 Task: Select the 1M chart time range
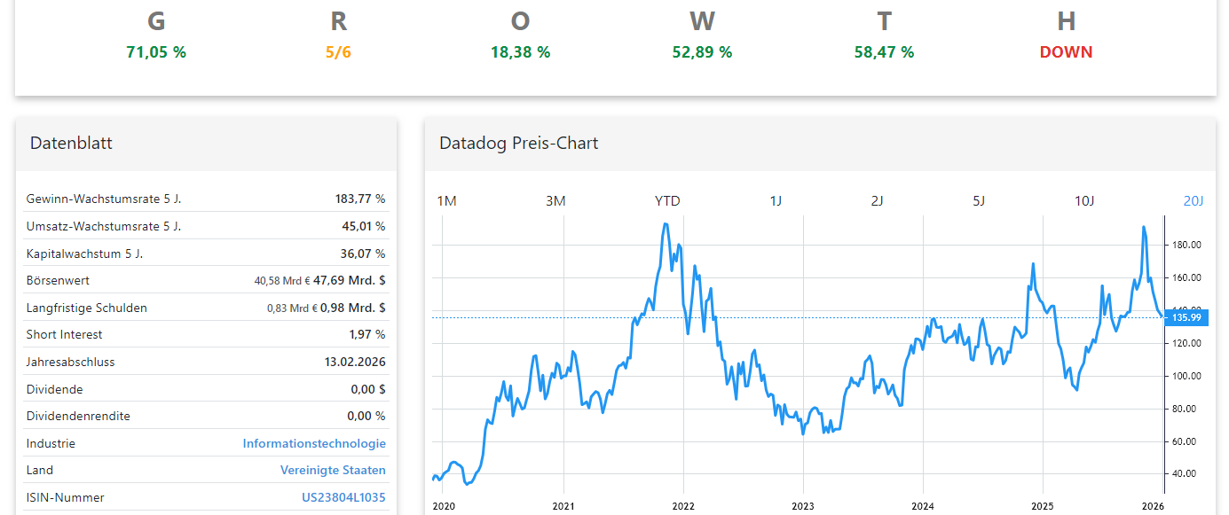point(446,201)
